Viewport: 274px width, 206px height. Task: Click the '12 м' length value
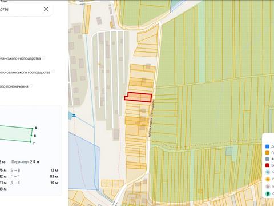pos(54,170)
